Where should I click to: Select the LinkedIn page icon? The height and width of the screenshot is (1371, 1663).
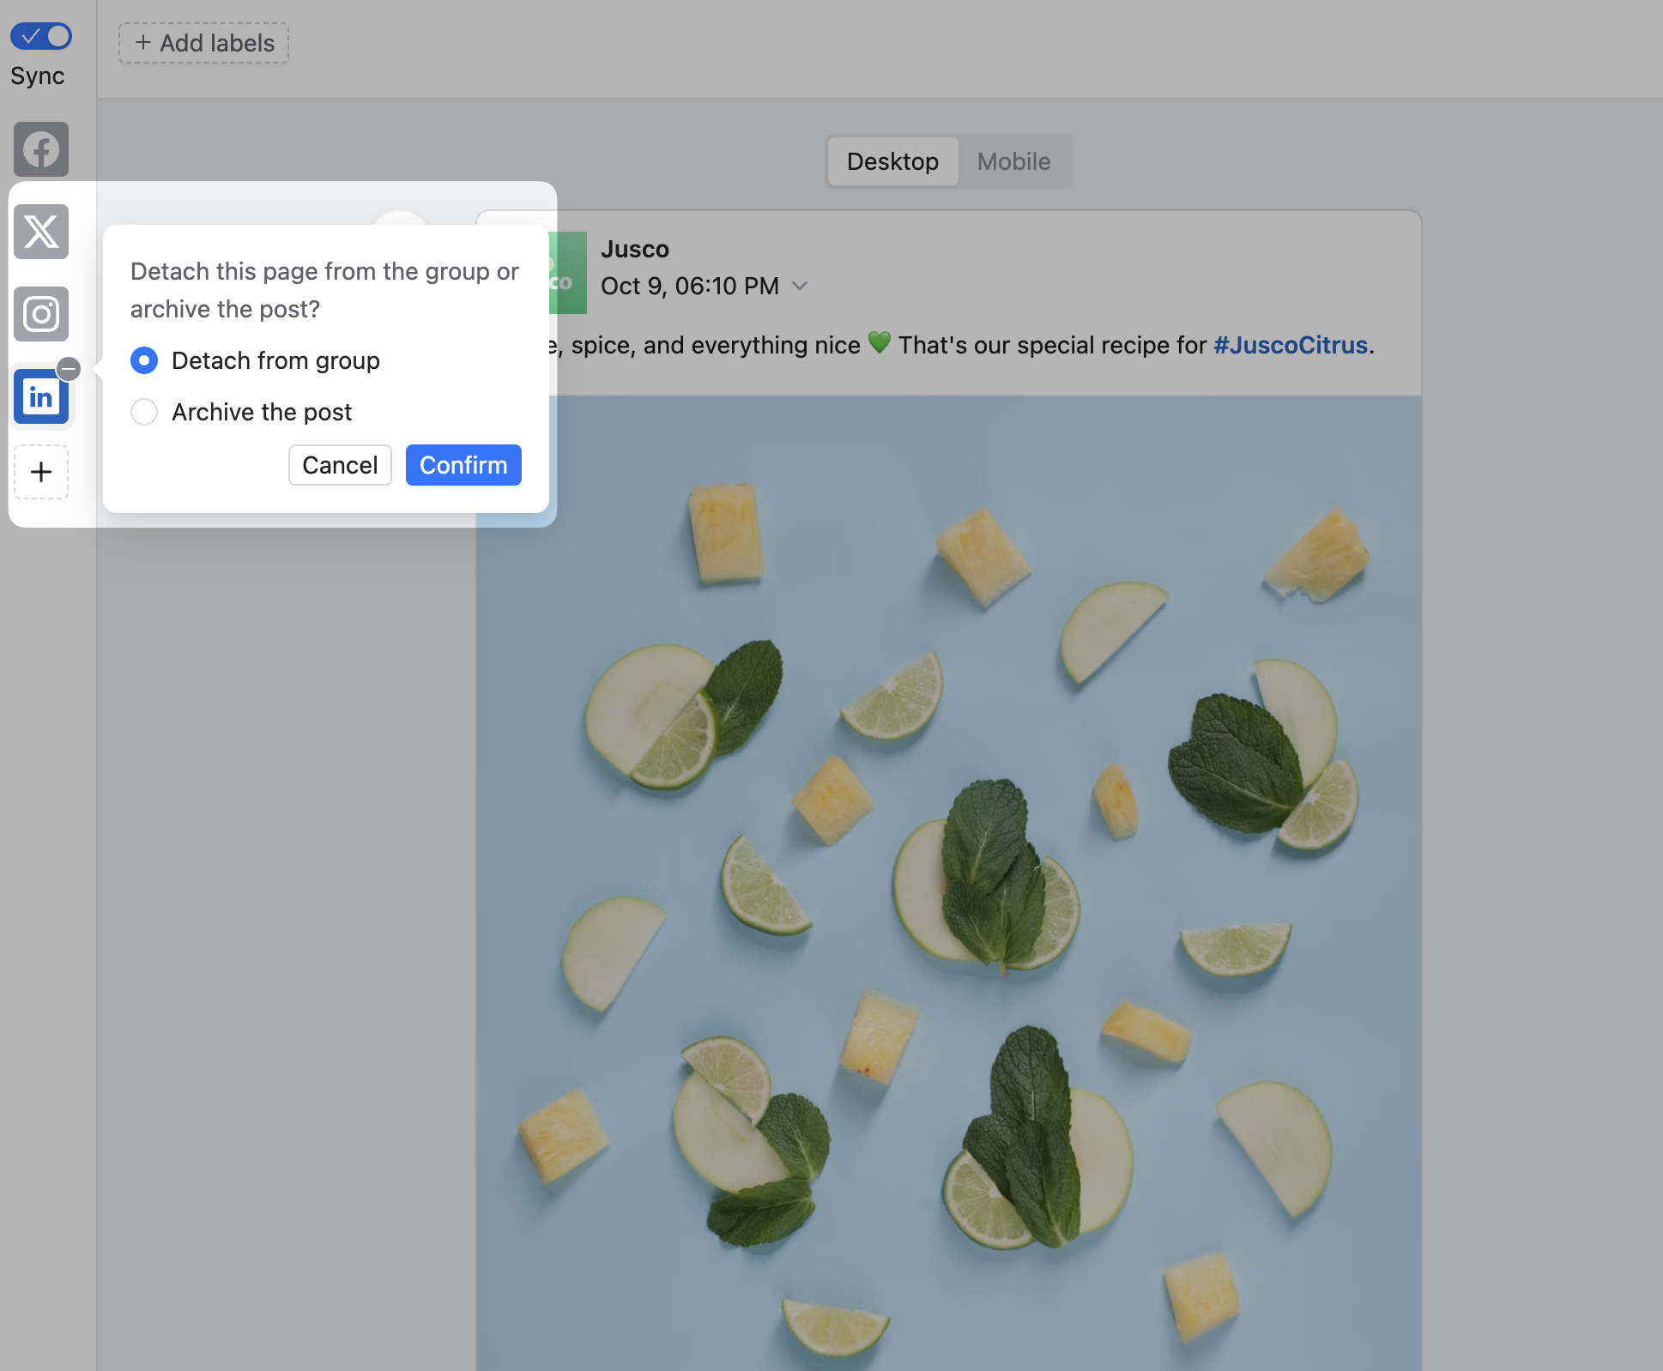pos(40,397)
